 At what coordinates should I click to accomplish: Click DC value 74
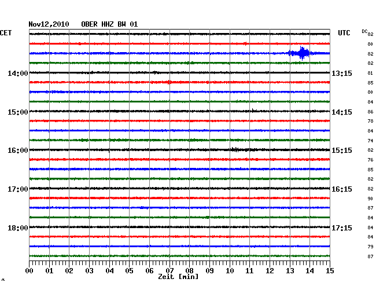click(x=370, y=141)
